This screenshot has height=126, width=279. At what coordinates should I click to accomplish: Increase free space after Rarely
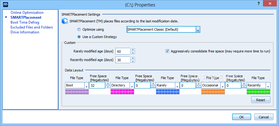198,84
